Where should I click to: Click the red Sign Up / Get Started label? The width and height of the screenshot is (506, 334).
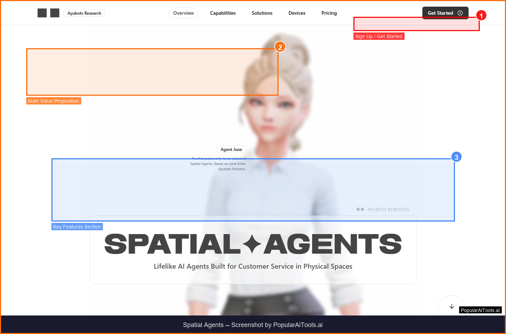(379, 36)
